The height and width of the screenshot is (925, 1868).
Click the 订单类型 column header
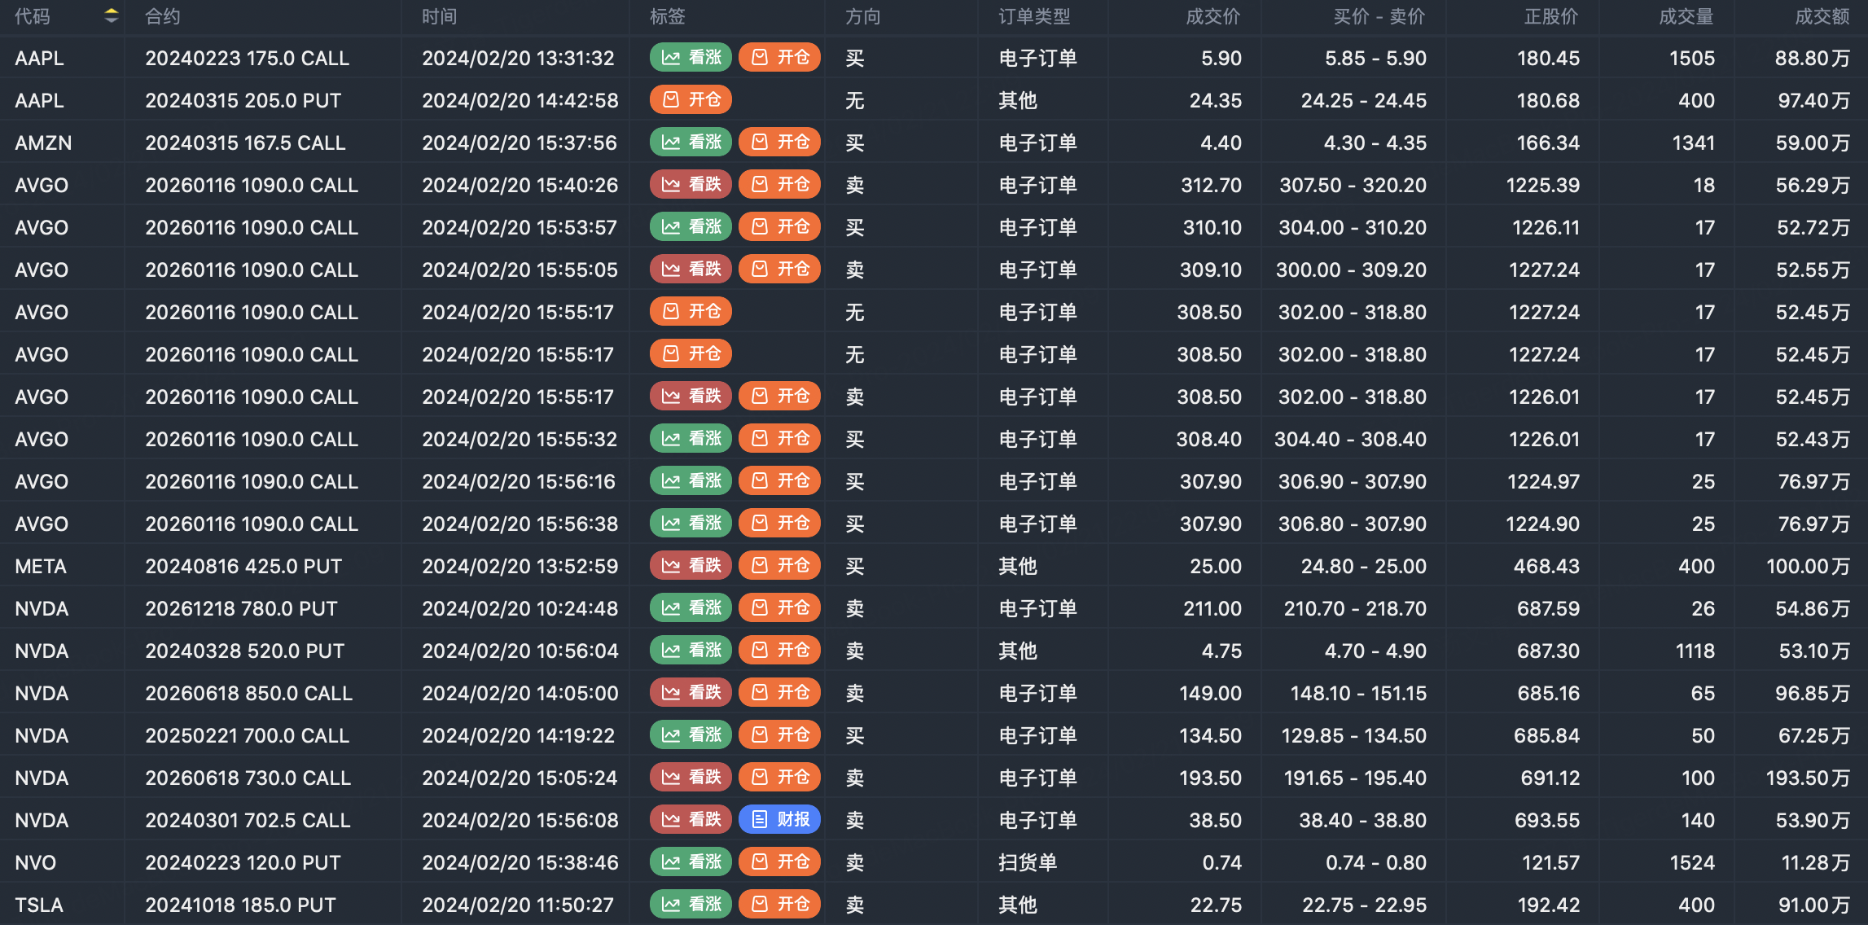click(1034, 16)
